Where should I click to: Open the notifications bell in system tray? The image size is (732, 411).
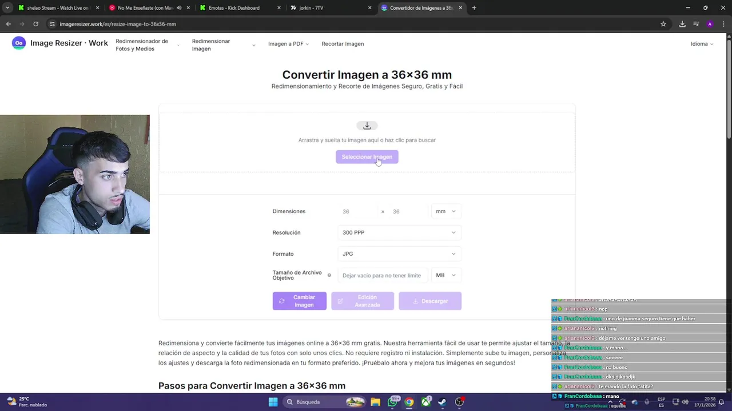pyautogui.click(x=721, y=402)
